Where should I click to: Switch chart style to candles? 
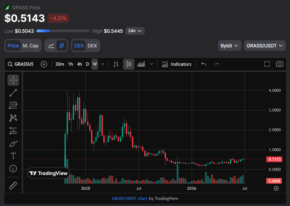tap(129, 64)
